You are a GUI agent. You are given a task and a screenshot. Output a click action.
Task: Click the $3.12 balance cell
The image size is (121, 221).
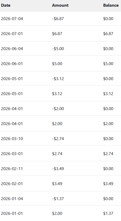point(108,93)
